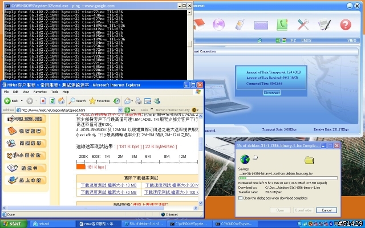This screenshot has height=228, width=365.
Task: Click the green Go arrow button
Action: (x=130, y=110)
